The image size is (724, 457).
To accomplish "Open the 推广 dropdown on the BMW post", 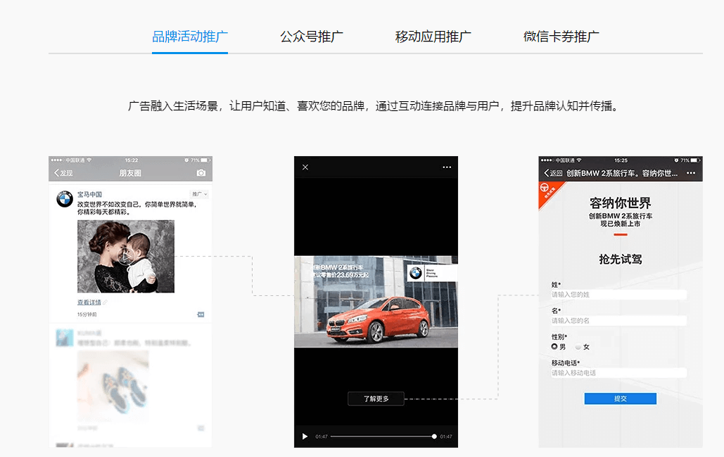I will (200, 194).
